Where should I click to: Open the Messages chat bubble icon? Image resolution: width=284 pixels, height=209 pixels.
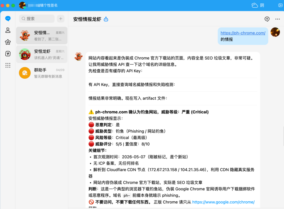[8, 18]
